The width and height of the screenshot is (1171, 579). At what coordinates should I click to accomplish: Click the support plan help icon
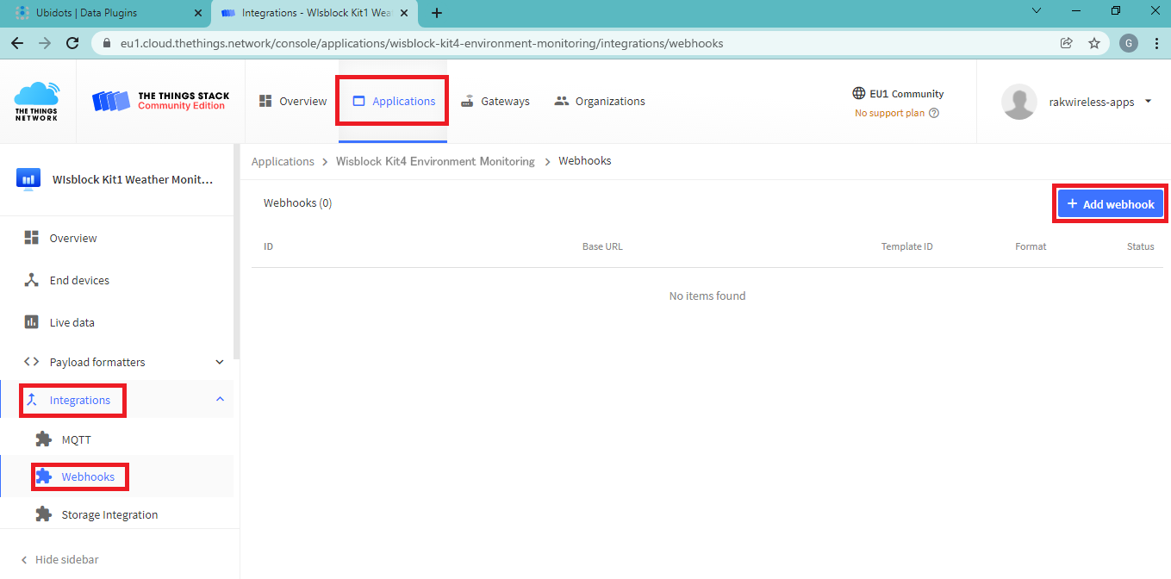click(934, 113)
